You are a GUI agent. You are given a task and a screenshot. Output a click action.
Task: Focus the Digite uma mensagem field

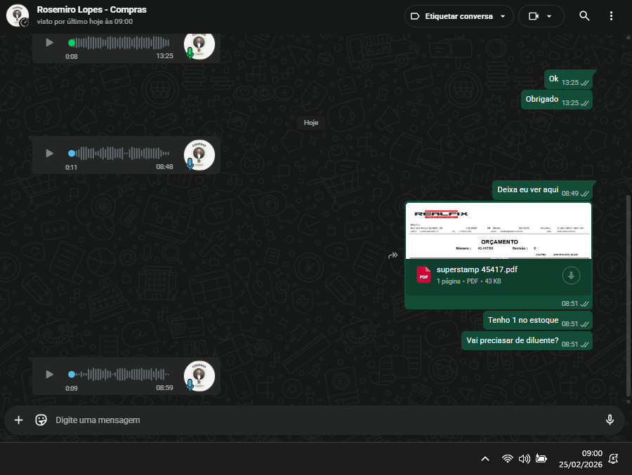click(x=323, y=420)
